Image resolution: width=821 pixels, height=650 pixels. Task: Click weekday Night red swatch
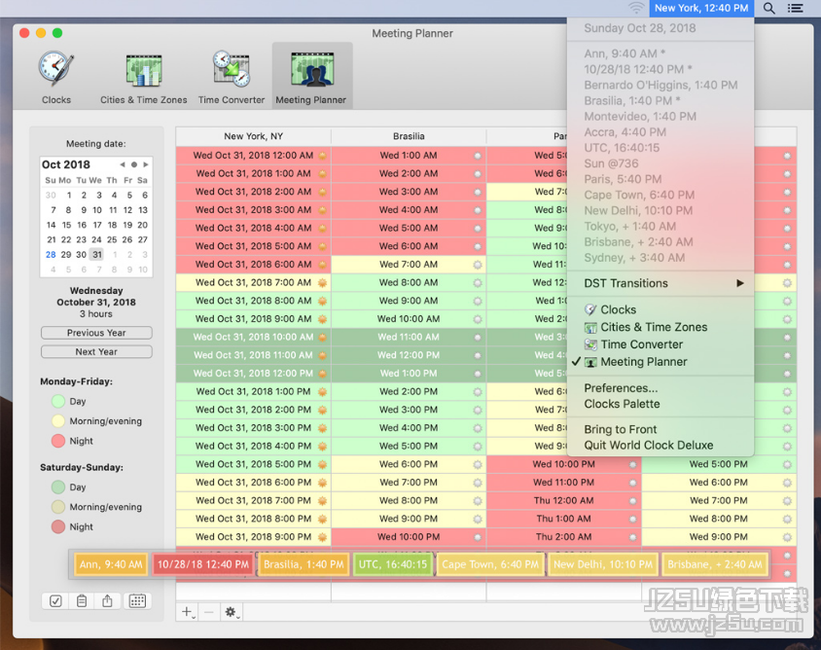pyautogui.click(x=58, y=441)
